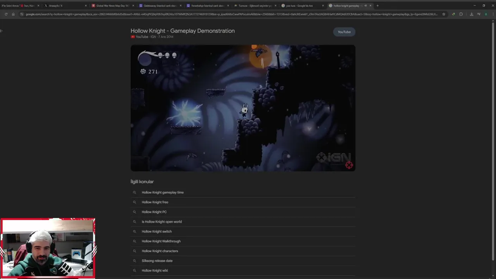The width and height of the screenshot is (496, 279).
Task: Go back using the page's left arrow
Action: click(2, 31)
